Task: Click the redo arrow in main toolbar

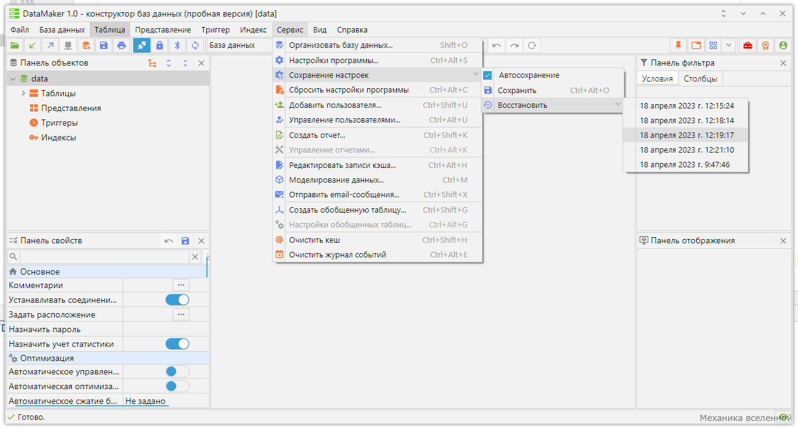Action: pyautogui.click(x=514, y=45)
